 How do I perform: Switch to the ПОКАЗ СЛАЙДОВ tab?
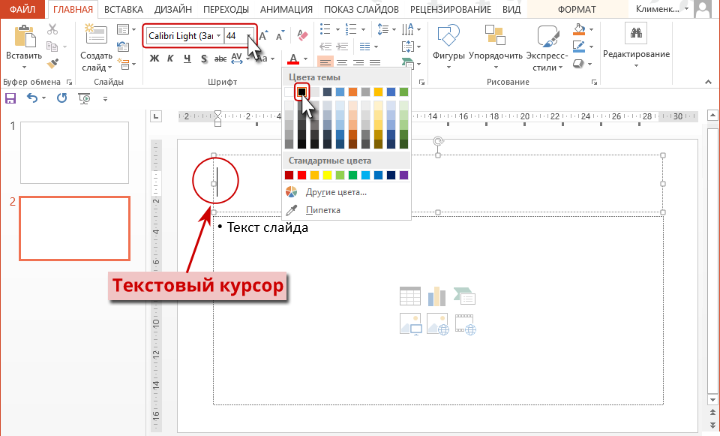361,9
